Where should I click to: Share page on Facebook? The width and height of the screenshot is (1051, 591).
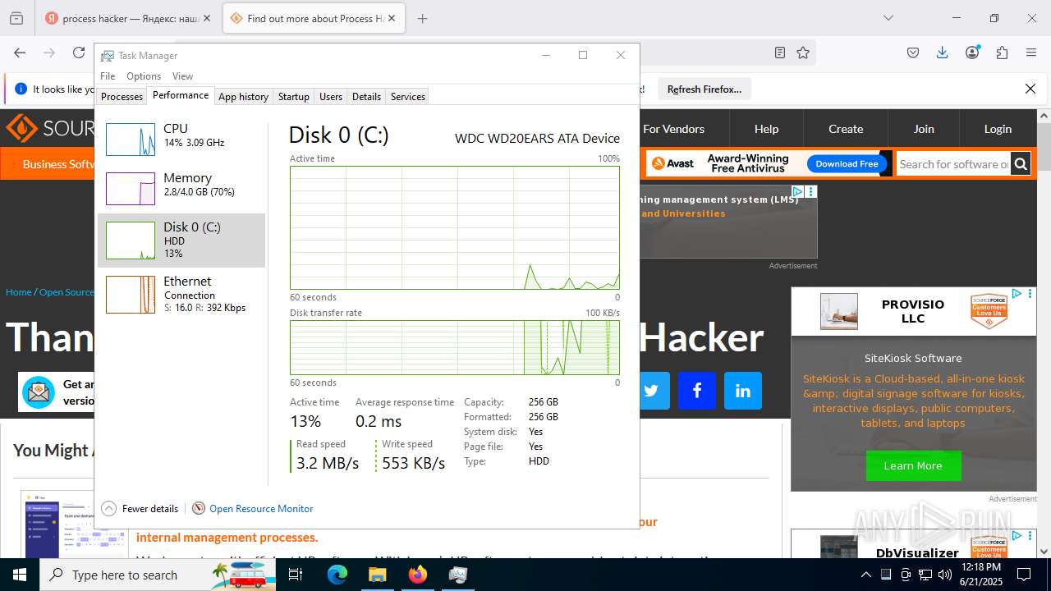(697, 391)
